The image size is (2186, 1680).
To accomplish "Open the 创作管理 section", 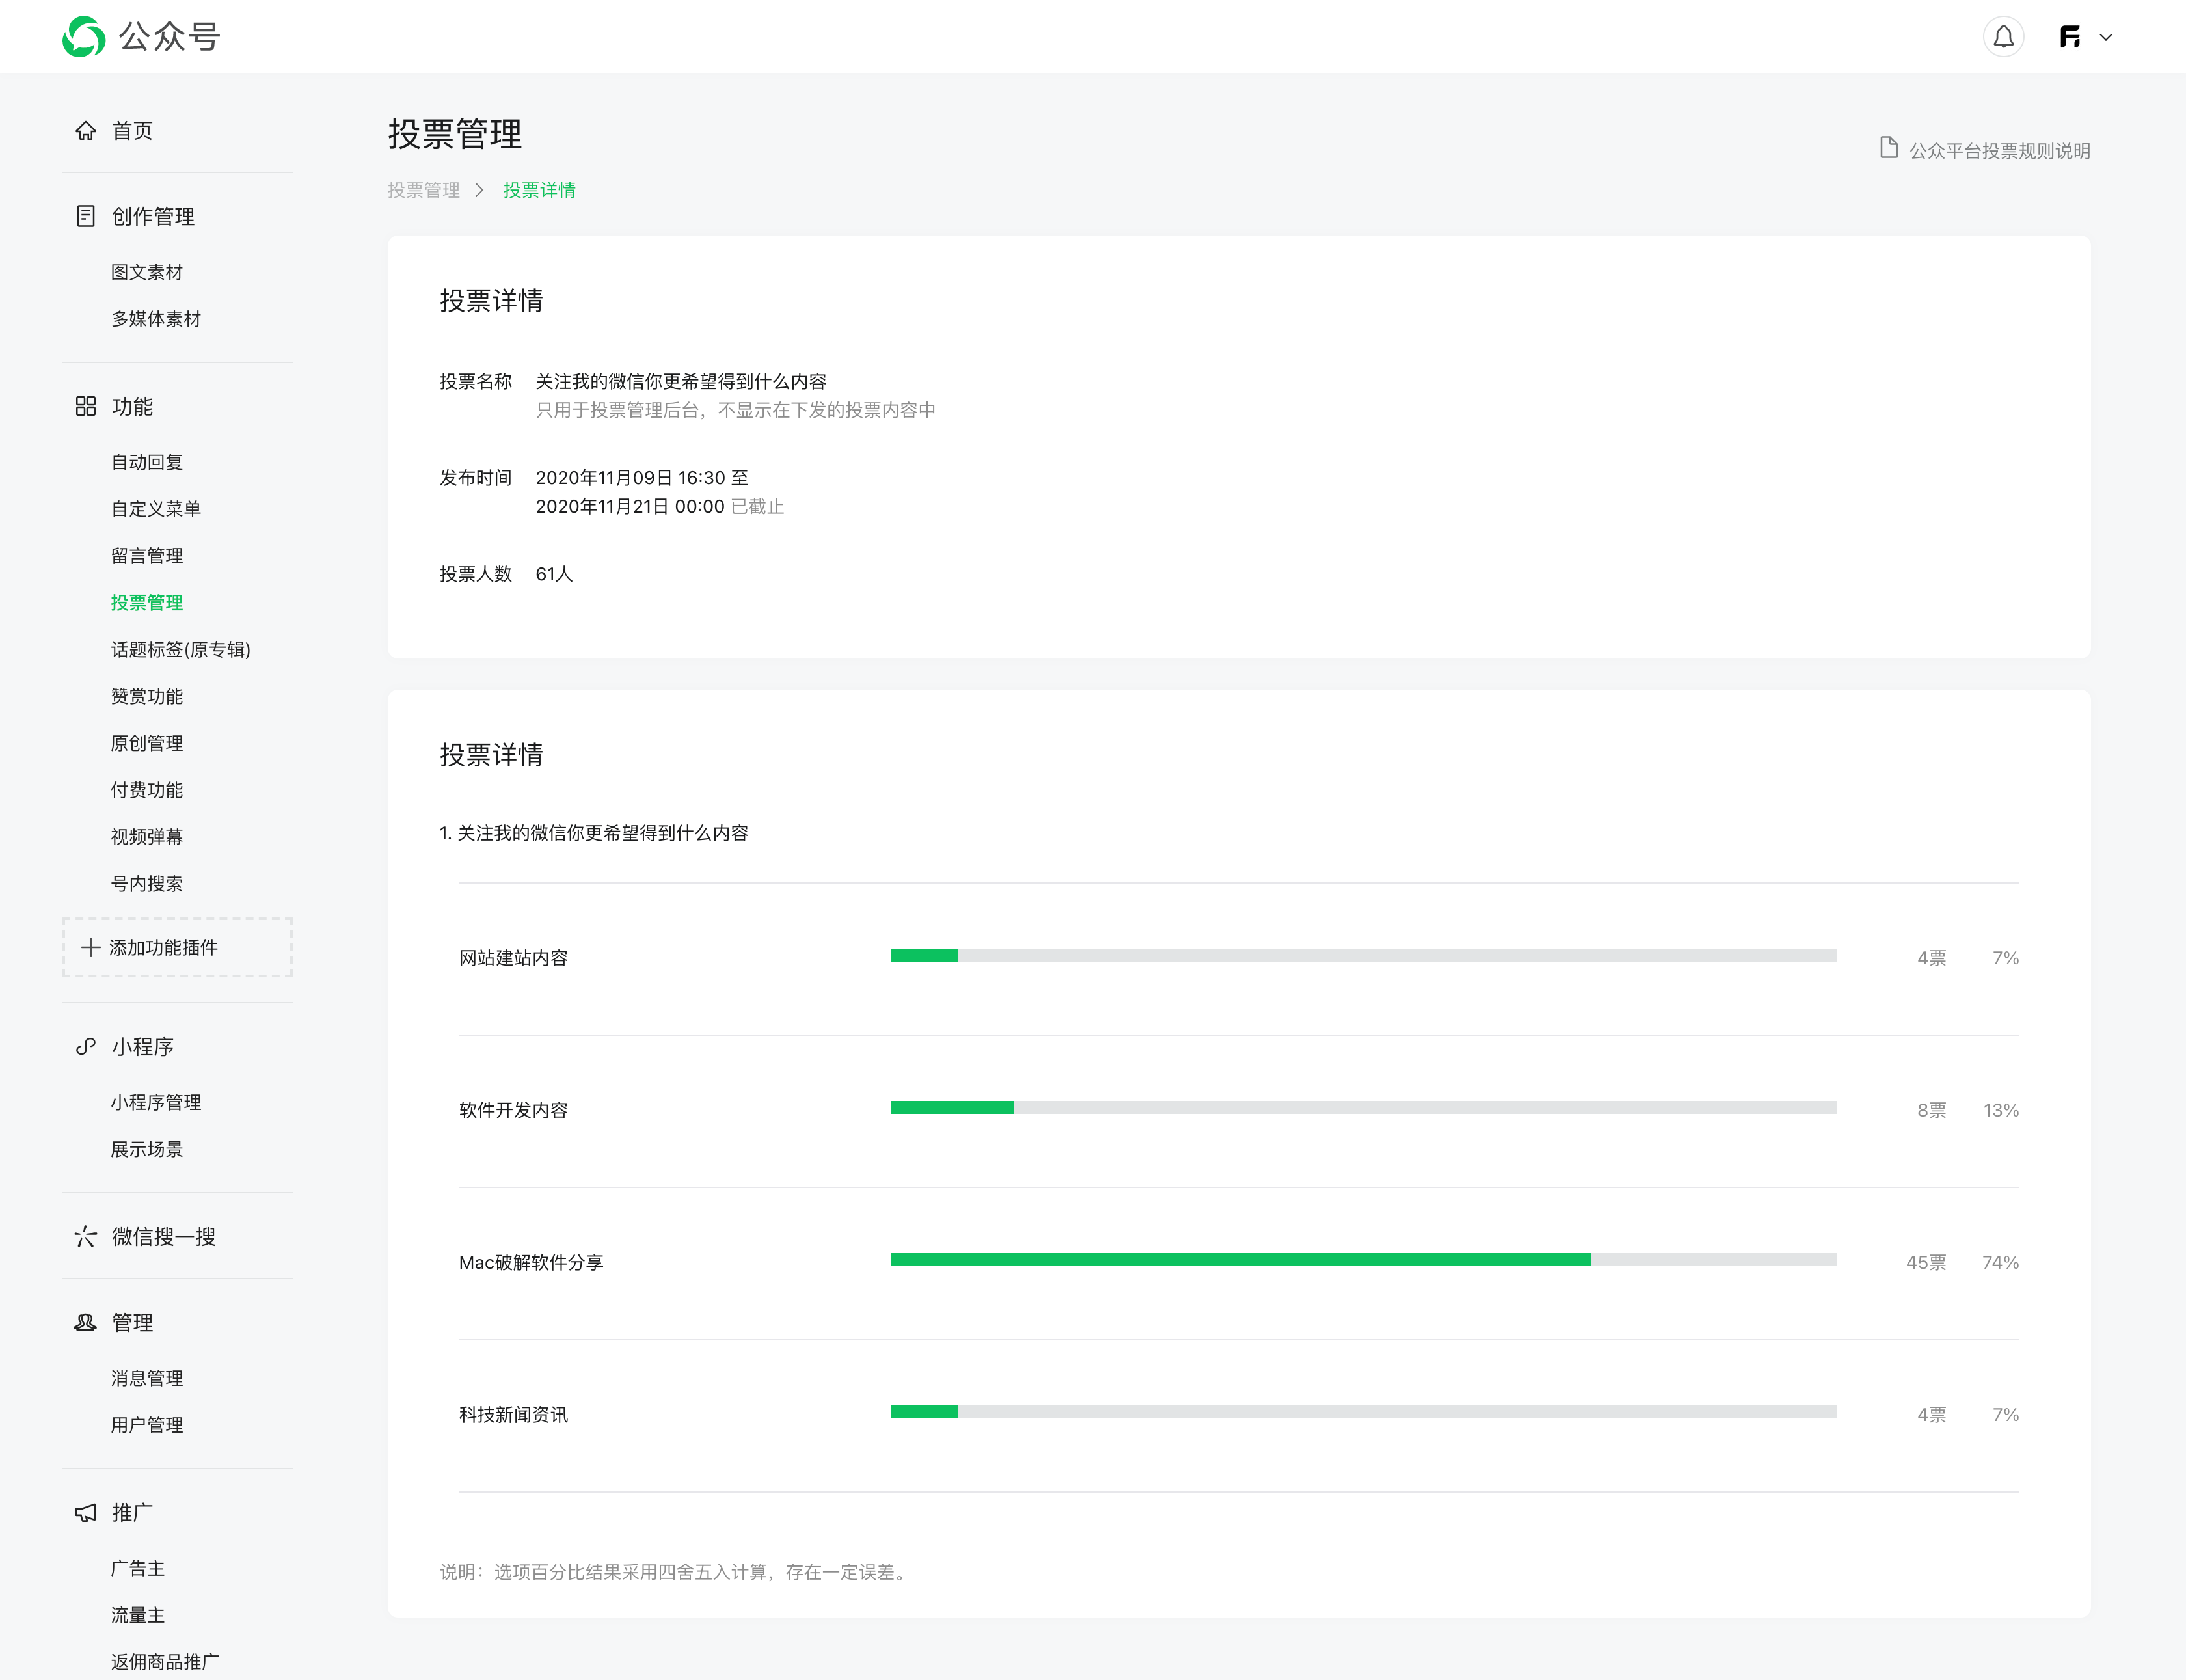I will pyautogui.click(x=153, y=216).
